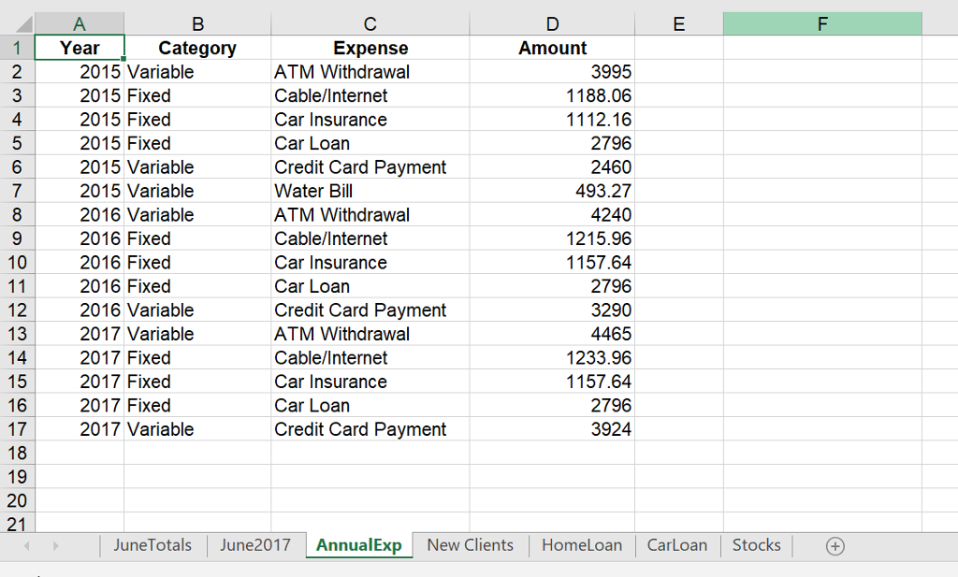Click the next sheet navigation arrow
The height and width of the screenshot is (577, 958).
tap(55, 545)
